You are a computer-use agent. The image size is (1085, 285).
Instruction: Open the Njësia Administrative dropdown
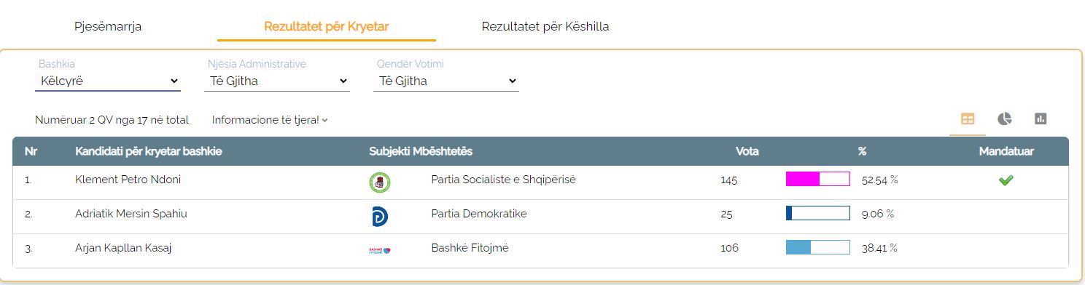(277, 81)
